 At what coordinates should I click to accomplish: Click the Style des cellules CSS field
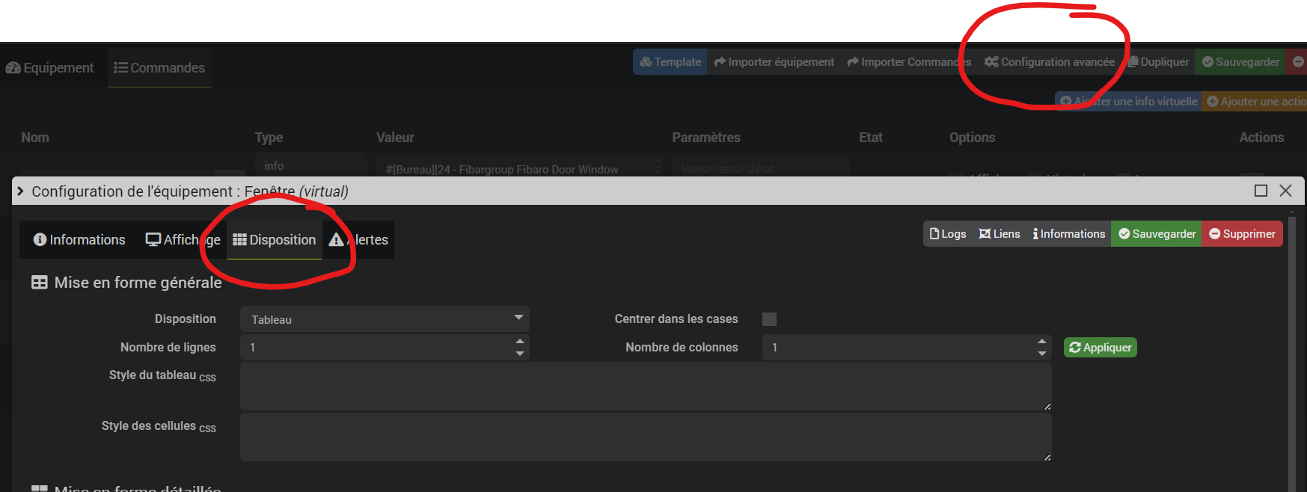coord(645,437)
